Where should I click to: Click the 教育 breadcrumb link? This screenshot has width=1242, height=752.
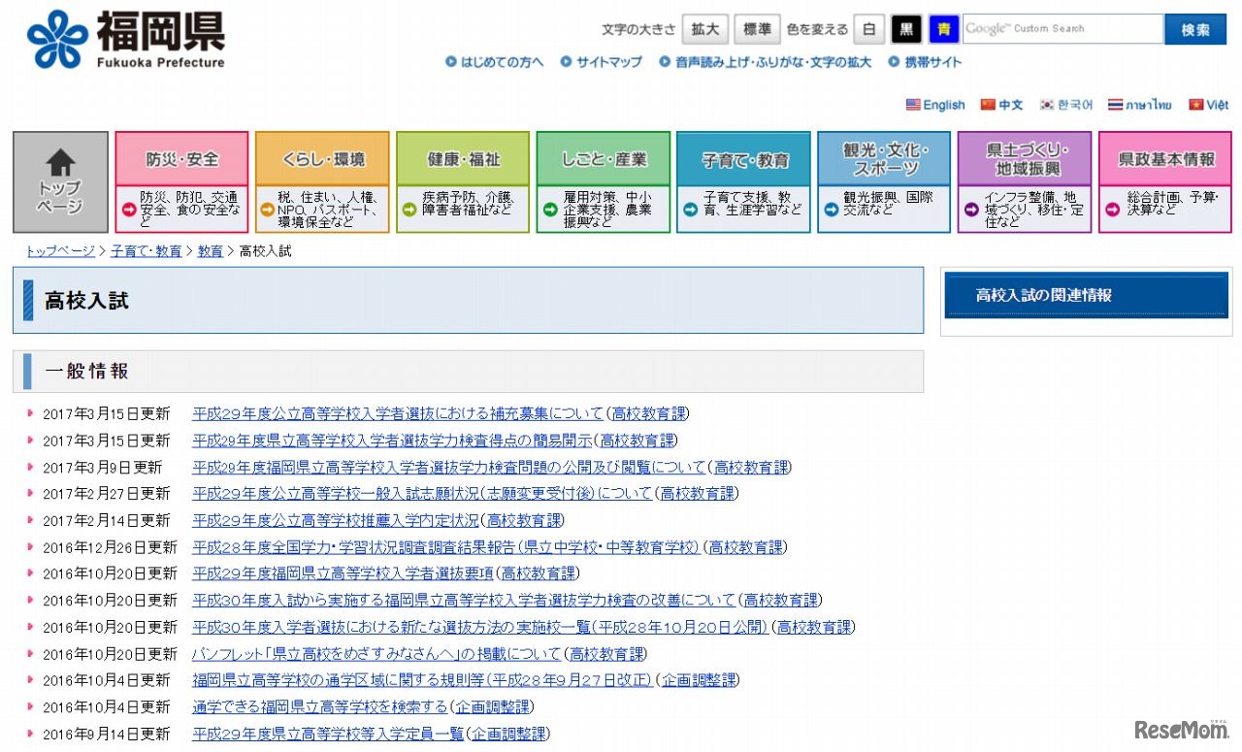click(x=210, y=251)
